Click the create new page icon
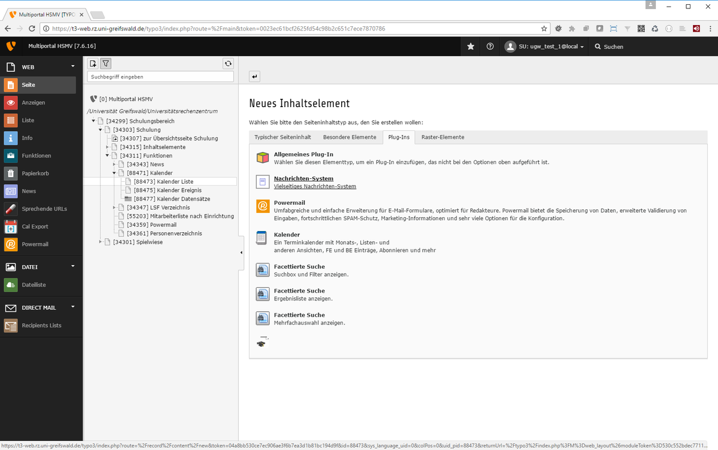 pos(93,63)
